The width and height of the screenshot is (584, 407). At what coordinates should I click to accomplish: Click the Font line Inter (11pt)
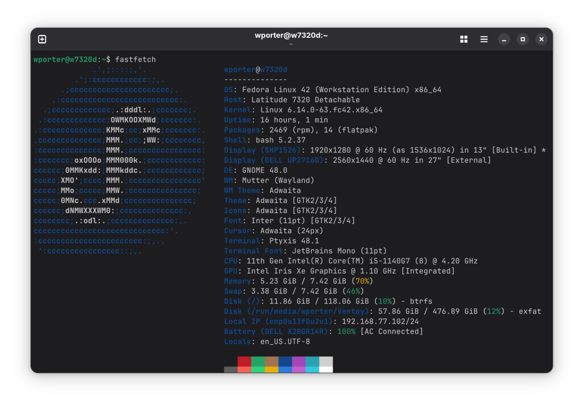pos(290,221)
